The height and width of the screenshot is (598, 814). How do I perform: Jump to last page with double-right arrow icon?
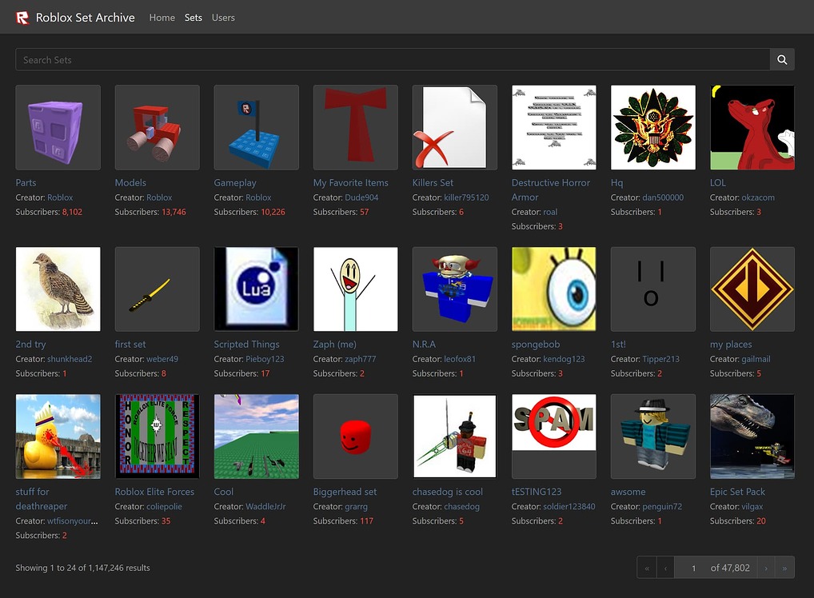click(785, 568)
